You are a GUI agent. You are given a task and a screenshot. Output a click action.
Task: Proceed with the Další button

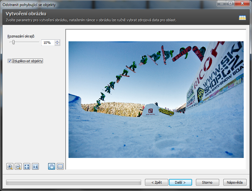pyautogui.click(x=180, y=182)
